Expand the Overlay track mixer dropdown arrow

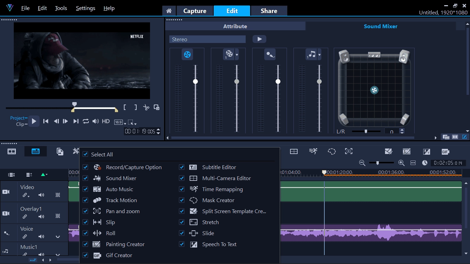(x=237, y=55)
